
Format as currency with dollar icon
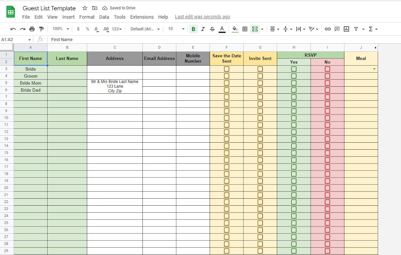(78, 29)
